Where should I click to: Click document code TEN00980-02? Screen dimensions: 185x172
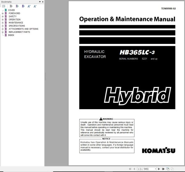[x=168, y=9]
